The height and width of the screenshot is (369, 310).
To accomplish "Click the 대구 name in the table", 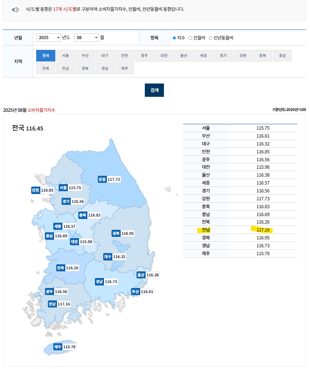I will 206,144.
